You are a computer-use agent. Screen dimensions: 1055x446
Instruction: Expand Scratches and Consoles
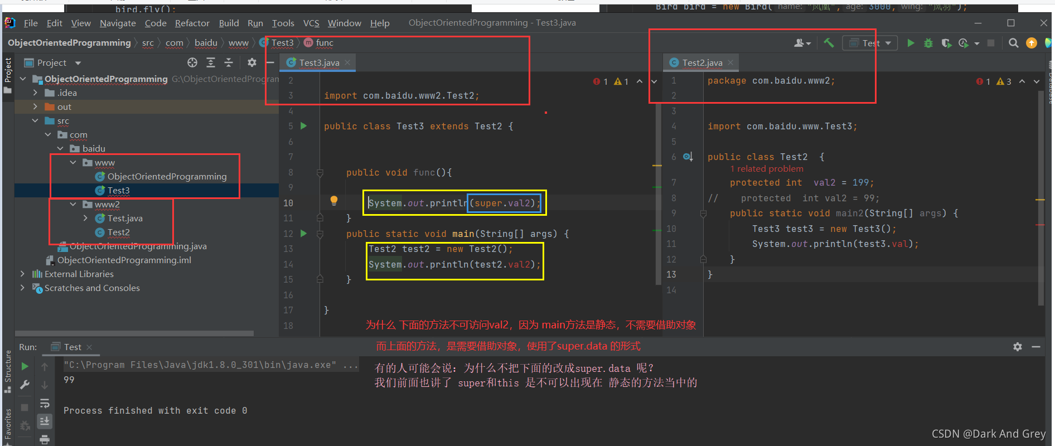pos(22,288)
